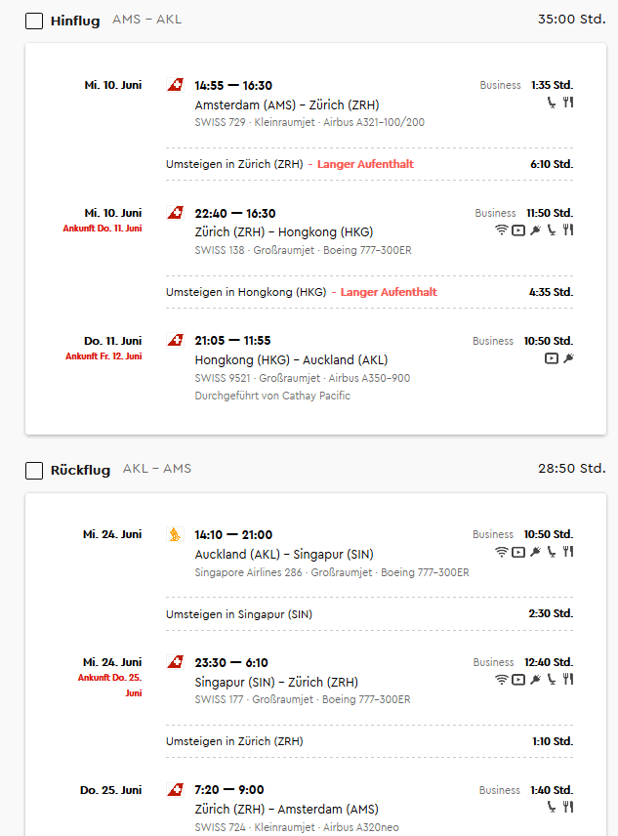
Task: Click Durchgeführt von Cathay Pacific text
Action: pyautogui.click(x=272, y=396)
